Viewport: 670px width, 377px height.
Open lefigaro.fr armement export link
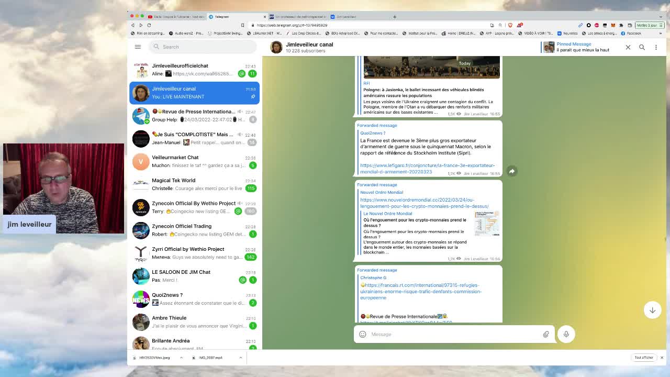pyautogui.click(x=427, y=169)
